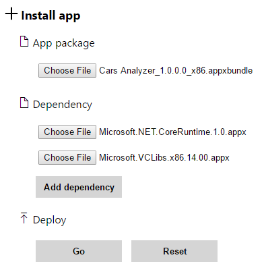The image size is (264, 272).
Task: Click the Microsoft.NET.CoreRuntime.1.0.appx file name
Action: tap(172, 132)
